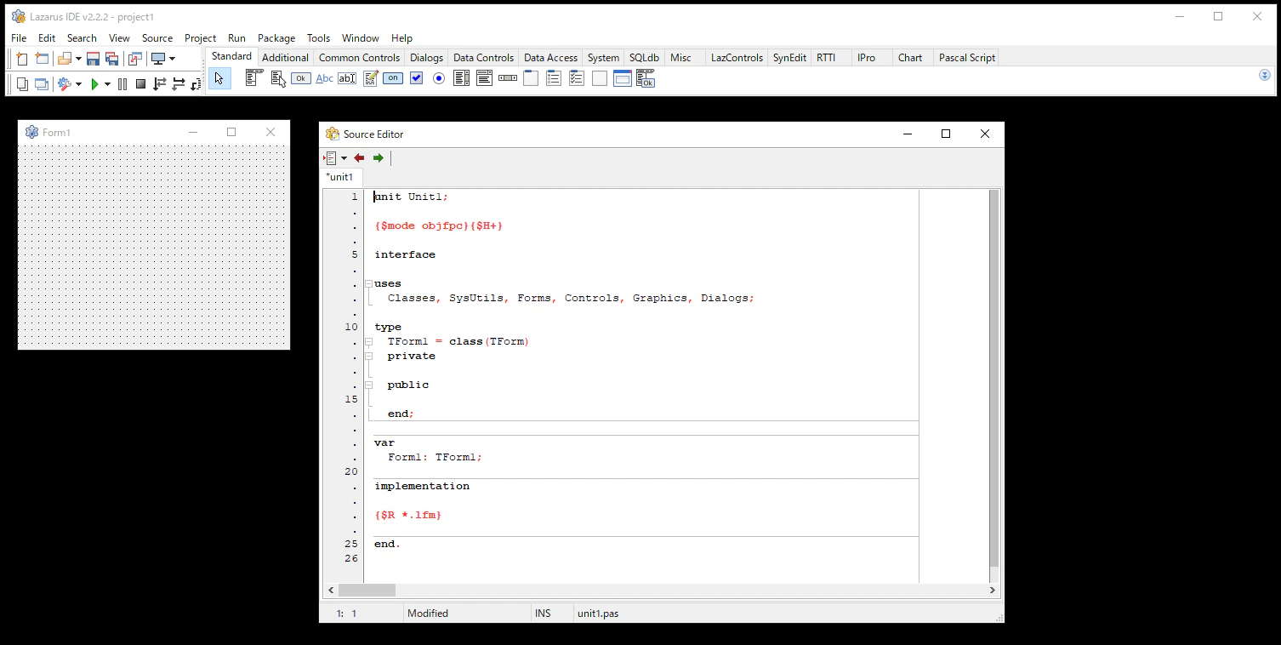
Task: Save the current file via floppy icon
Action: (94, 59)
